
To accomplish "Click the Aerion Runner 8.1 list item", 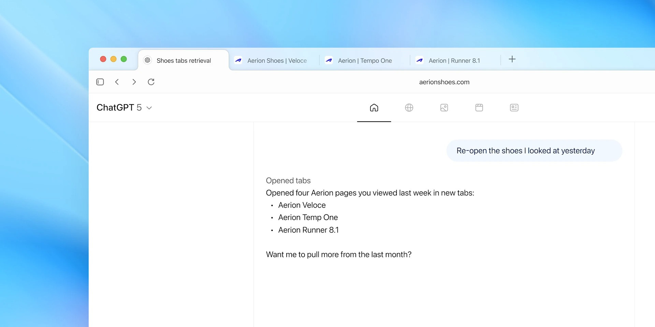I will pyautogui.click(x=308, y=230).
